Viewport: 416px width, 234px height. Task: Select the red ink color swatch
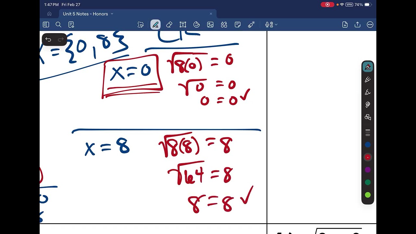(368, 157)
